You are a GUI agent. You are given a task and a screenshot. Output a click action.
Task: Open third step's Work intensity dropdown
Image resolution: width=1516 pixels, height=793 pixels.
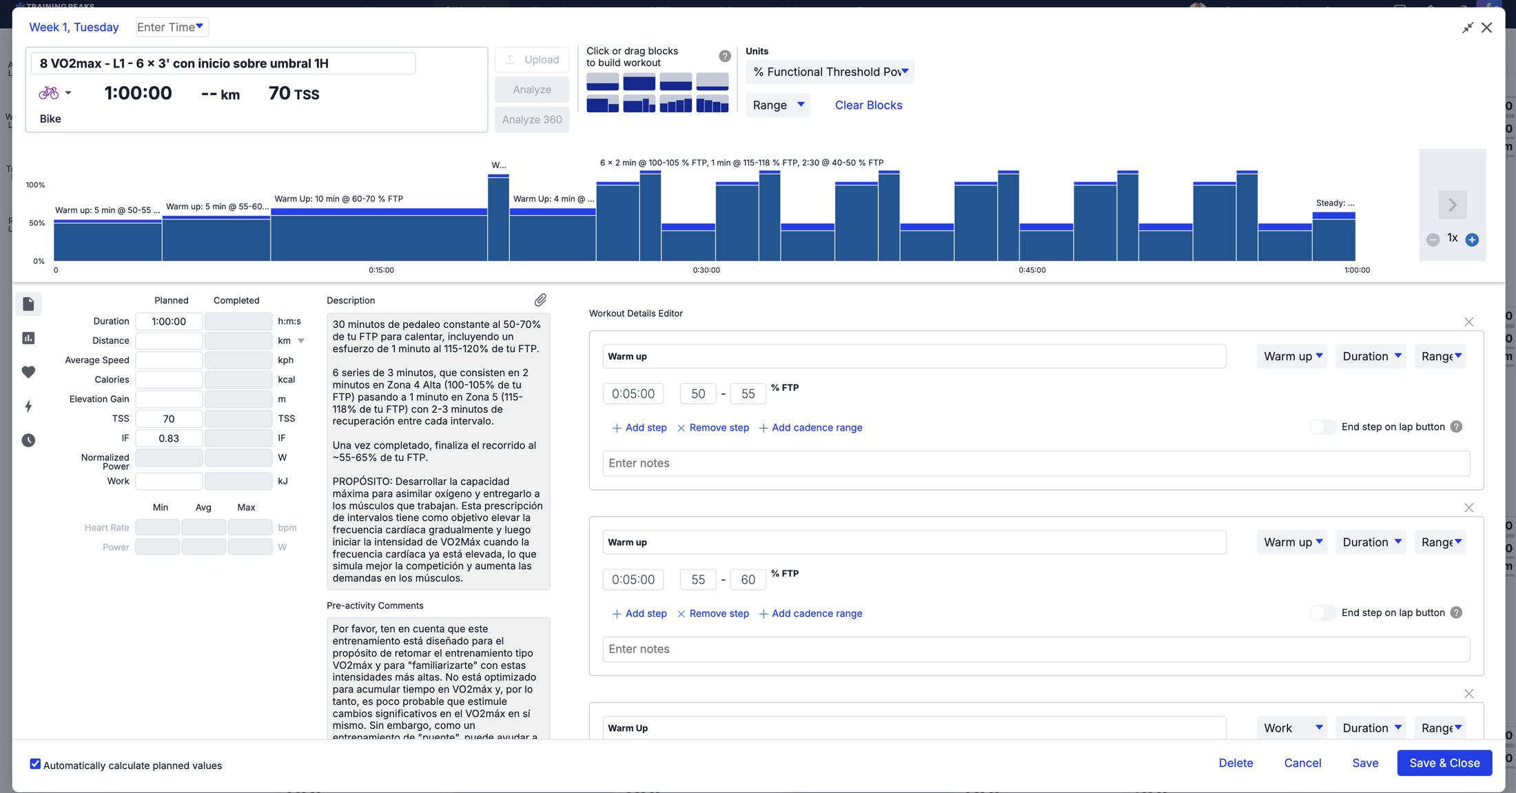coord(1292,728)
